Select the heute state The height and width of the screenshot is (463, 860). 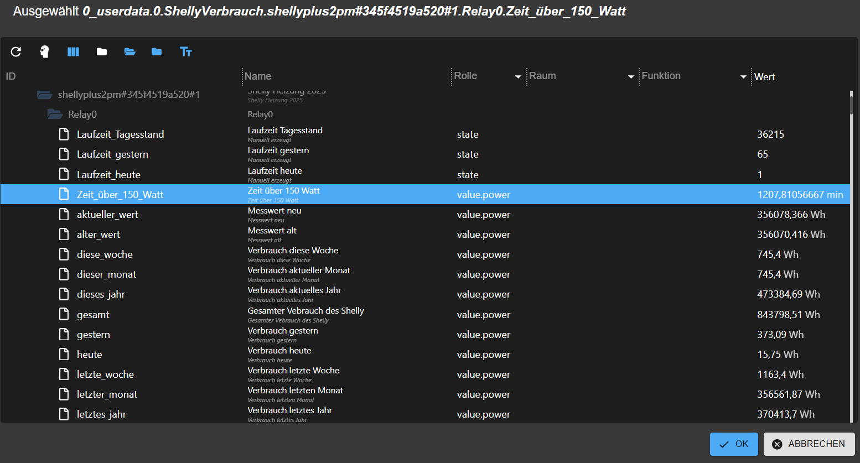[x=425, y=354]
